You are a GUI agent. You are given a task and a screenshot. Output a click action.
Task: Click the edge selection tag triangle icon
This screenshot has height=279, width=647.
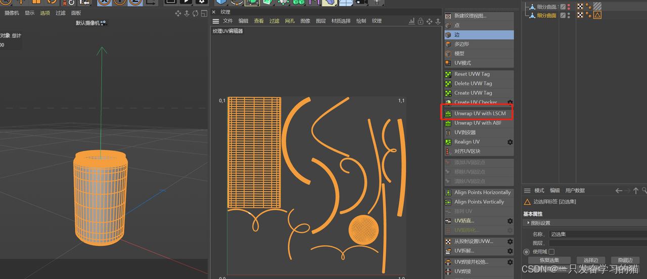pos(597,15)
